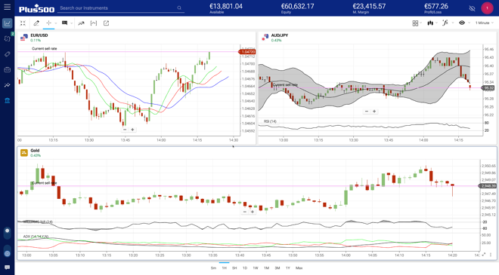The width and height of the screenshot is (499, 275).
Task: Open the chart share/export icon
Action: 106,23
